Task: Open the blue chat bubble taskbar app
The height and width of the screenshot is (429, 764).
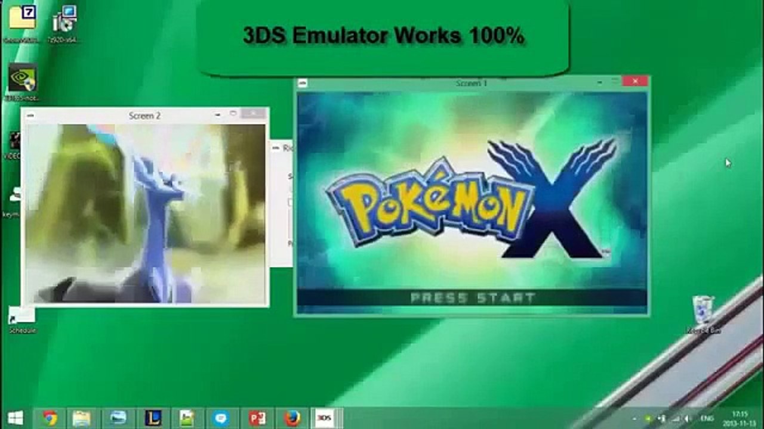Action: point(221,418)
